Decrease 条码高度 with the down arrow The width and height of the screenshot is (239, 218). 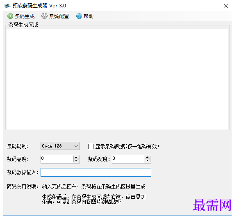(76, 161)
